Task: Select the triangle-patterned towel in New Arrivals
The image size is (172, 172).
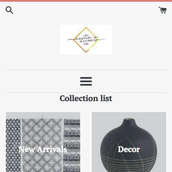Action: [x=13, y=146]
